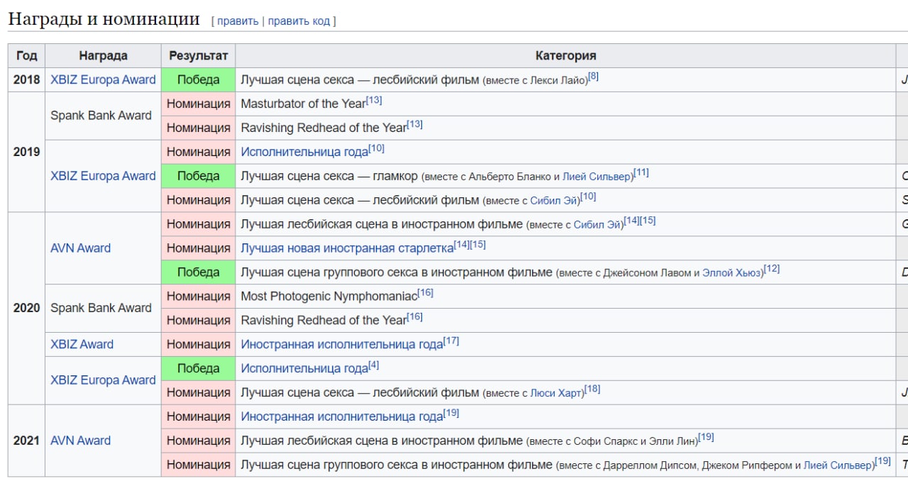The image size is (908, 486).
Task: Follow the 'Люси Харт' link
Action: (x=557, y=392)
